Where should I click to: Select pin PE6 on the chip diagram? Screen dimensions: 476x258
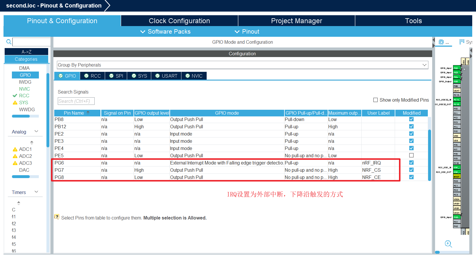click(457, 86)
